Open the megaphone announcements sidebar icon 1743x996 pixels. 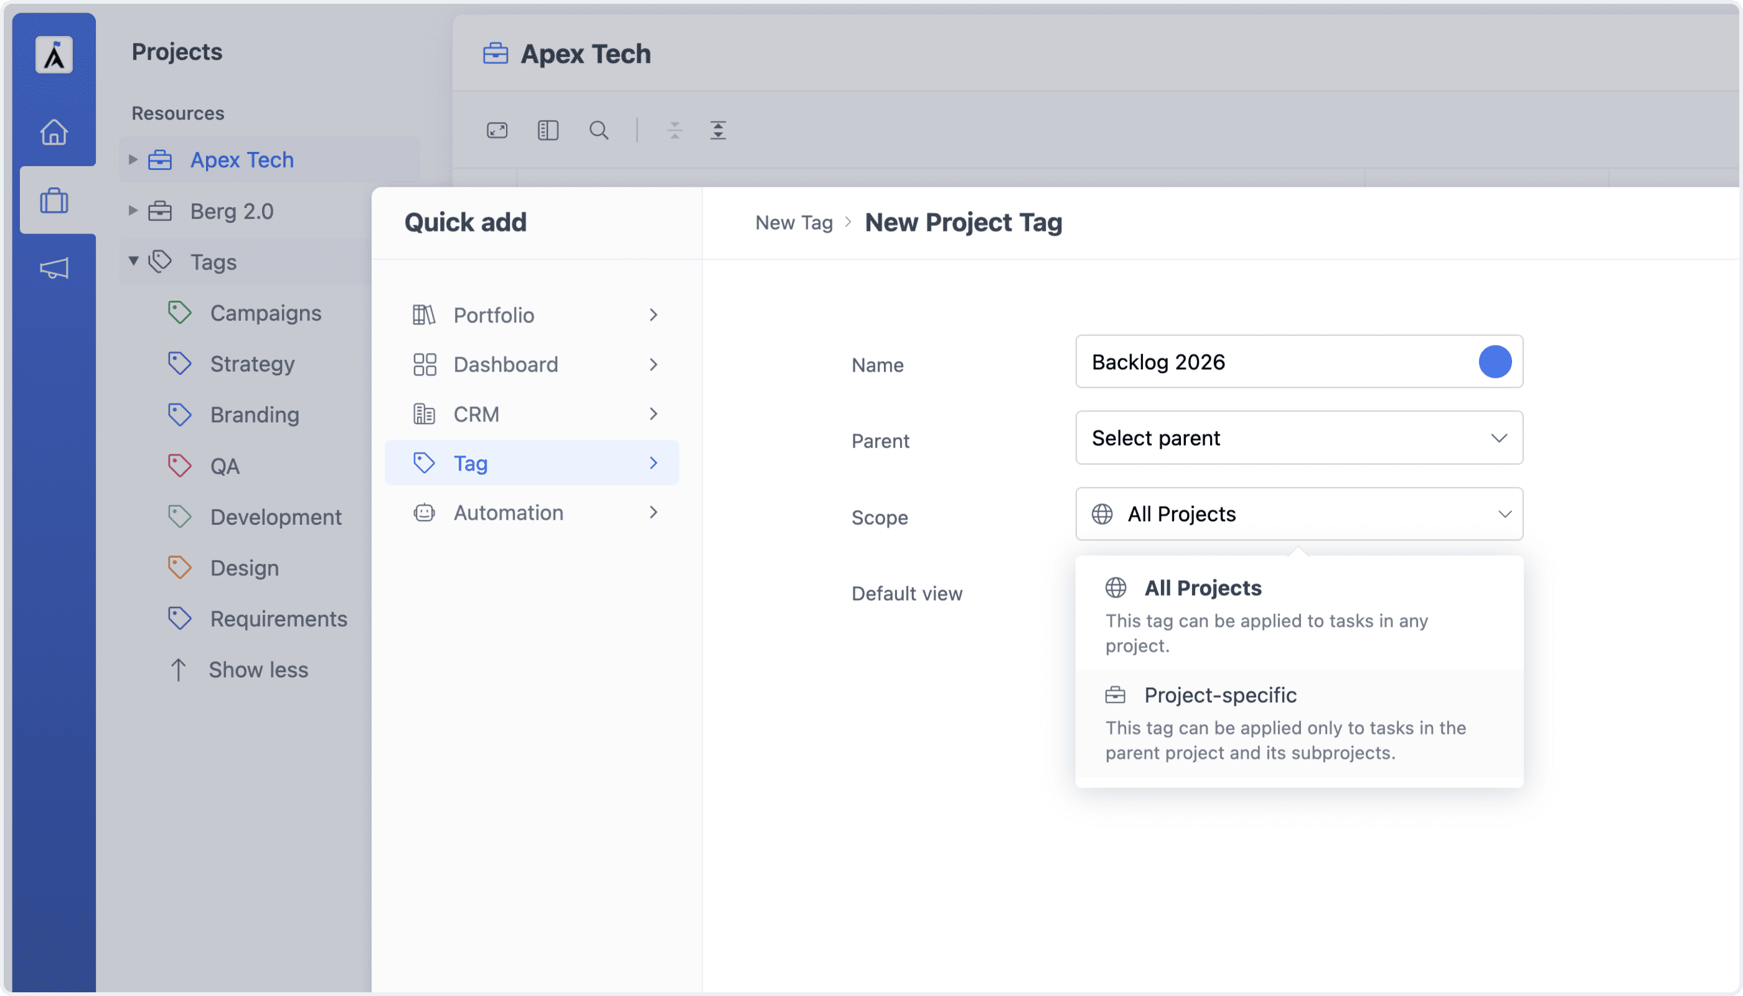[x=54, y=268]
